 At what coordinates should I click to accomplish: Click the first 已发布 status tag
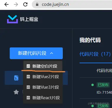tap(103, 85)
